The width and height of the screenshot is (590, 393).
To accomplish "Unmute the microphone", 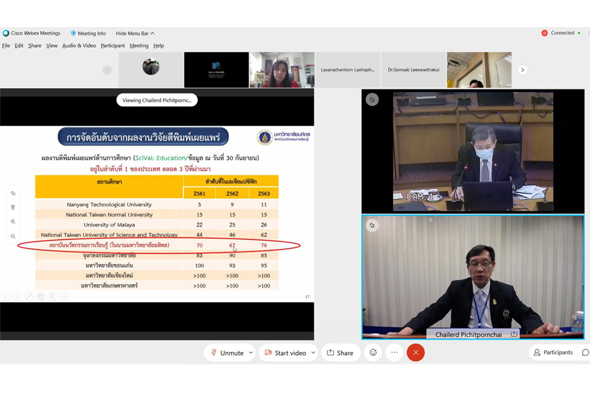I will [226, 352].
